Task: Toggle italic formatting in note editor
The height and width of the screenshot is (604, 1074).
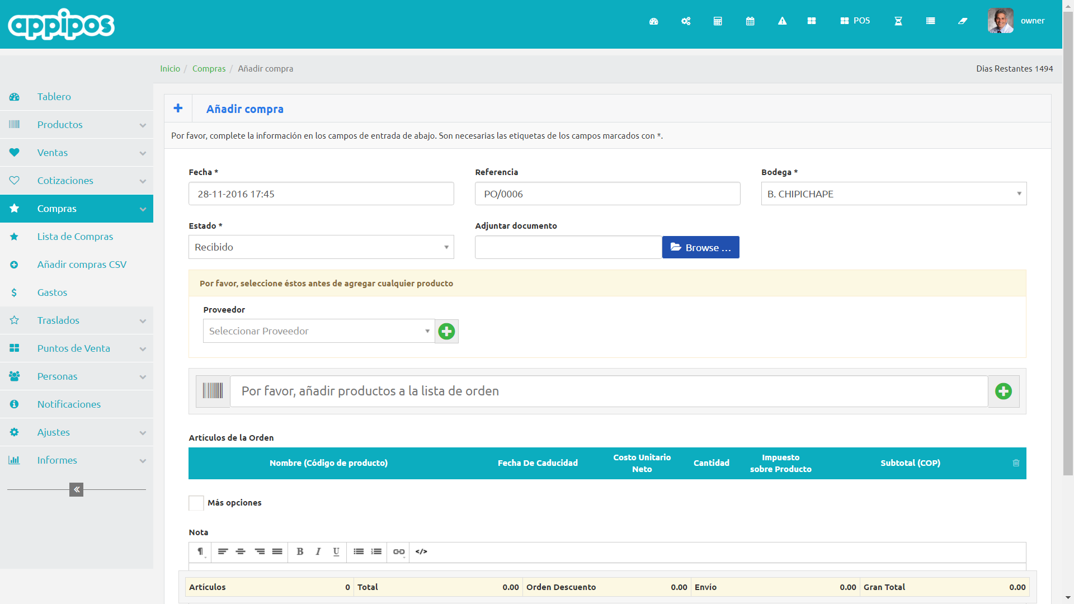Action: click(318, 551)
